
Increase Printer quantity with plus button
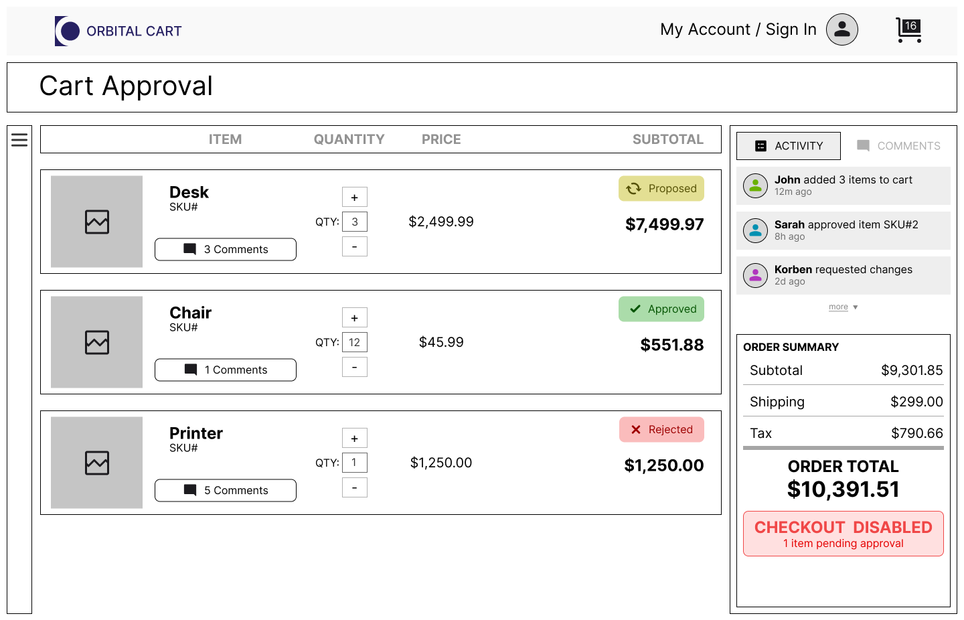coord(354,439)
